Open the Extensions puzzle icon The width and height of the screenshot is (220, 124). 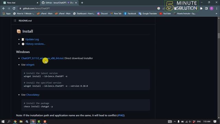[201, 8]
